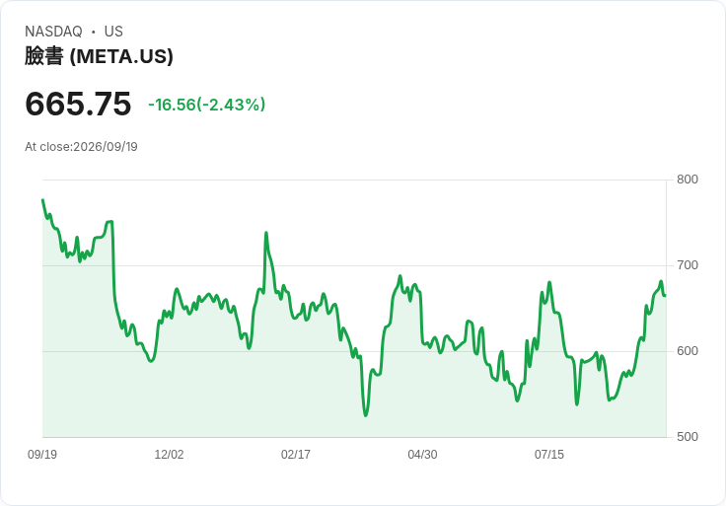Click the 07/15 x-axis date label
726x506 pixels.
click(x=549, y=455)
